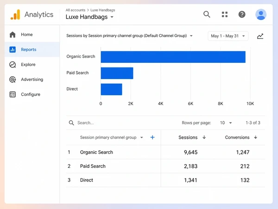This screenshot has height=209, width=278.
Task: Open the Google apps grid icon
Action: pyautogui.click(x=225, y=14)
